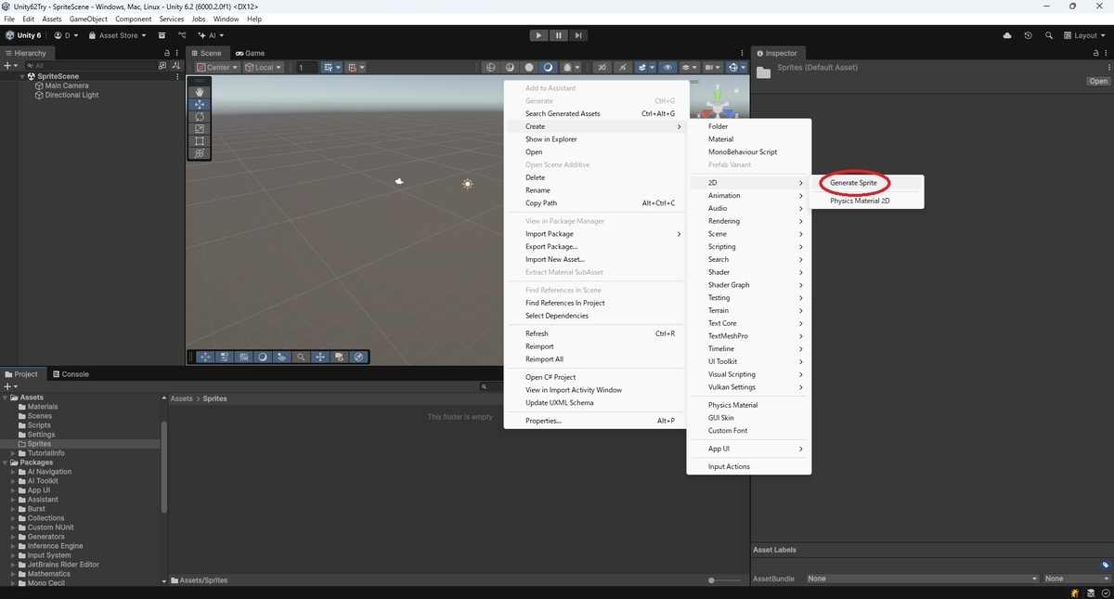Choose Generate Sprite from the 2D submenu
1114x599 pixels.
coord(853,183)
